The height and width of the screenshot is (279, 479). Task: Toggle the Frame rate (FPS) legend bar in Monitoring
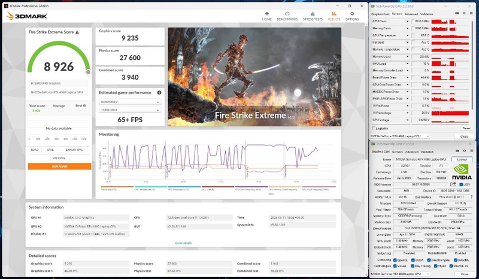[x=117, y=187]
